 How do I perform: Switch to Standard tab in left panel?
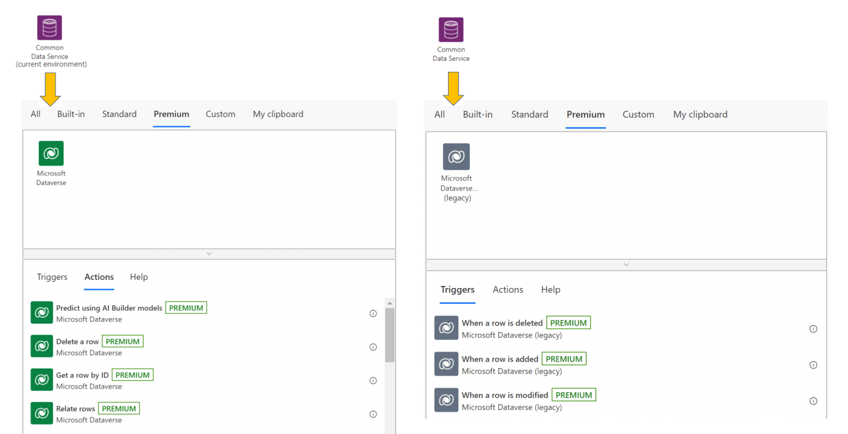click(119, 114)
